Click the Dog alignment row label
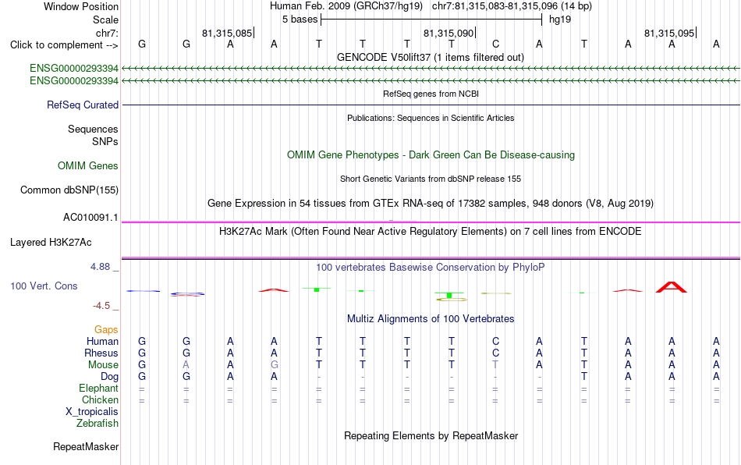The image size is (741, 465). (109, 377)
